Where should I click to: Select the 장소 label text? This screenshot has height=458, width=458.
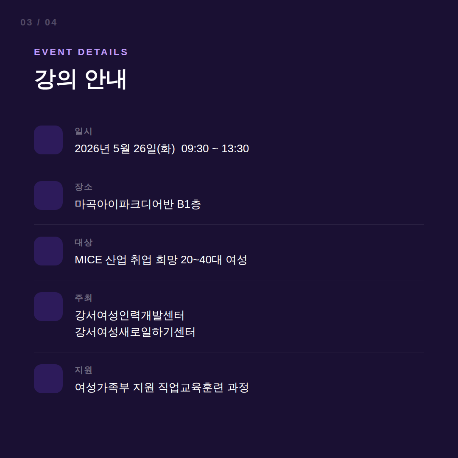pos(84,187)
